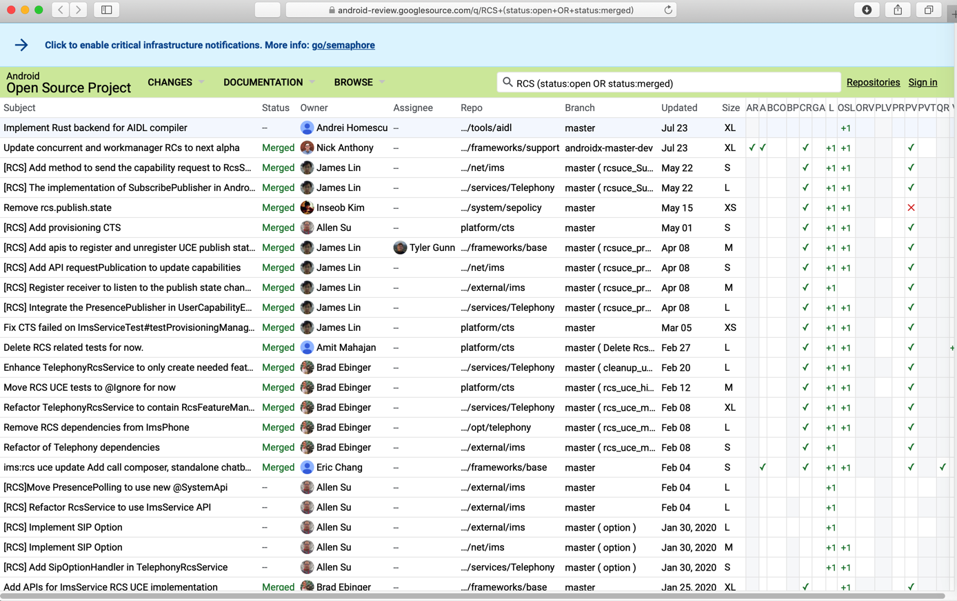The width and height of the screenshot is (957, 601).
Task: Click the Repo column header
Action: [472, 108]
